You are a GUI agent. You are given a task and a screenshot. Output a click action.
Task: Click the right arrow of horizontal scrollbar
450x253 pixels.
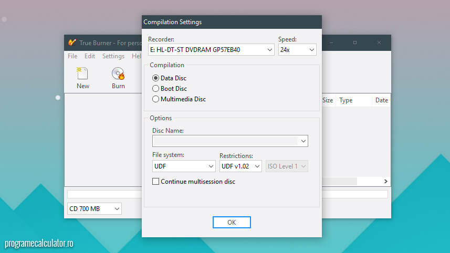(385, 181)
